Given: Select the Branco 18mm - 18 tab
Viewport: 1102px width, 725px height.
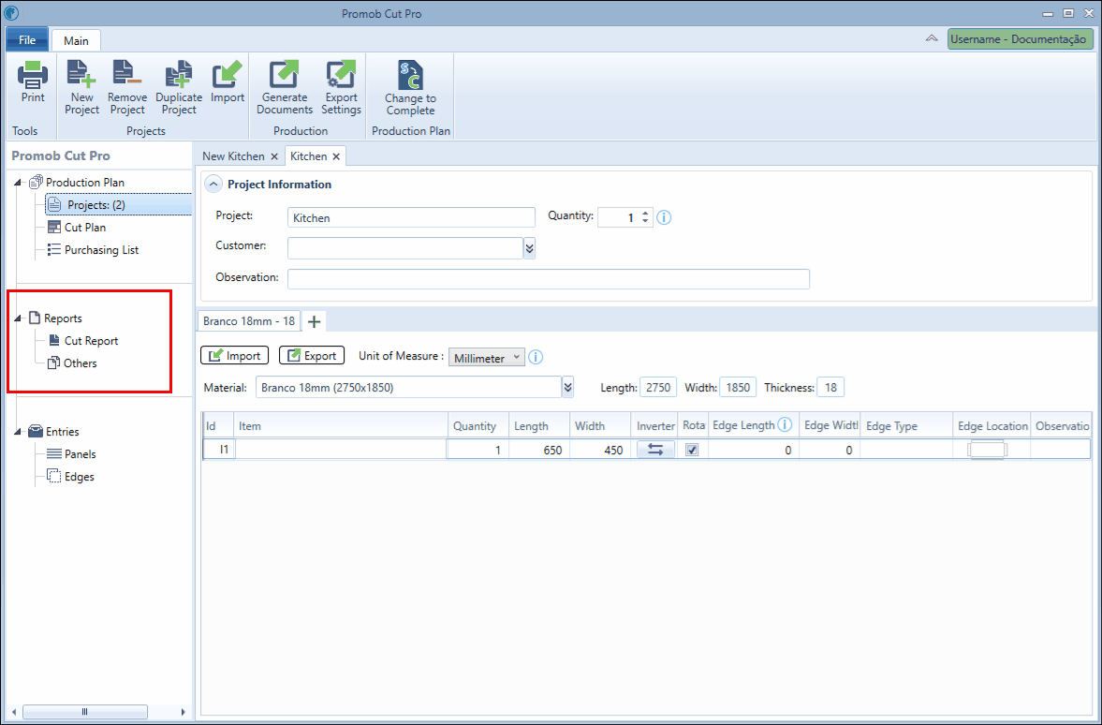Looking at the screenshot, I should tap(249, 320).
